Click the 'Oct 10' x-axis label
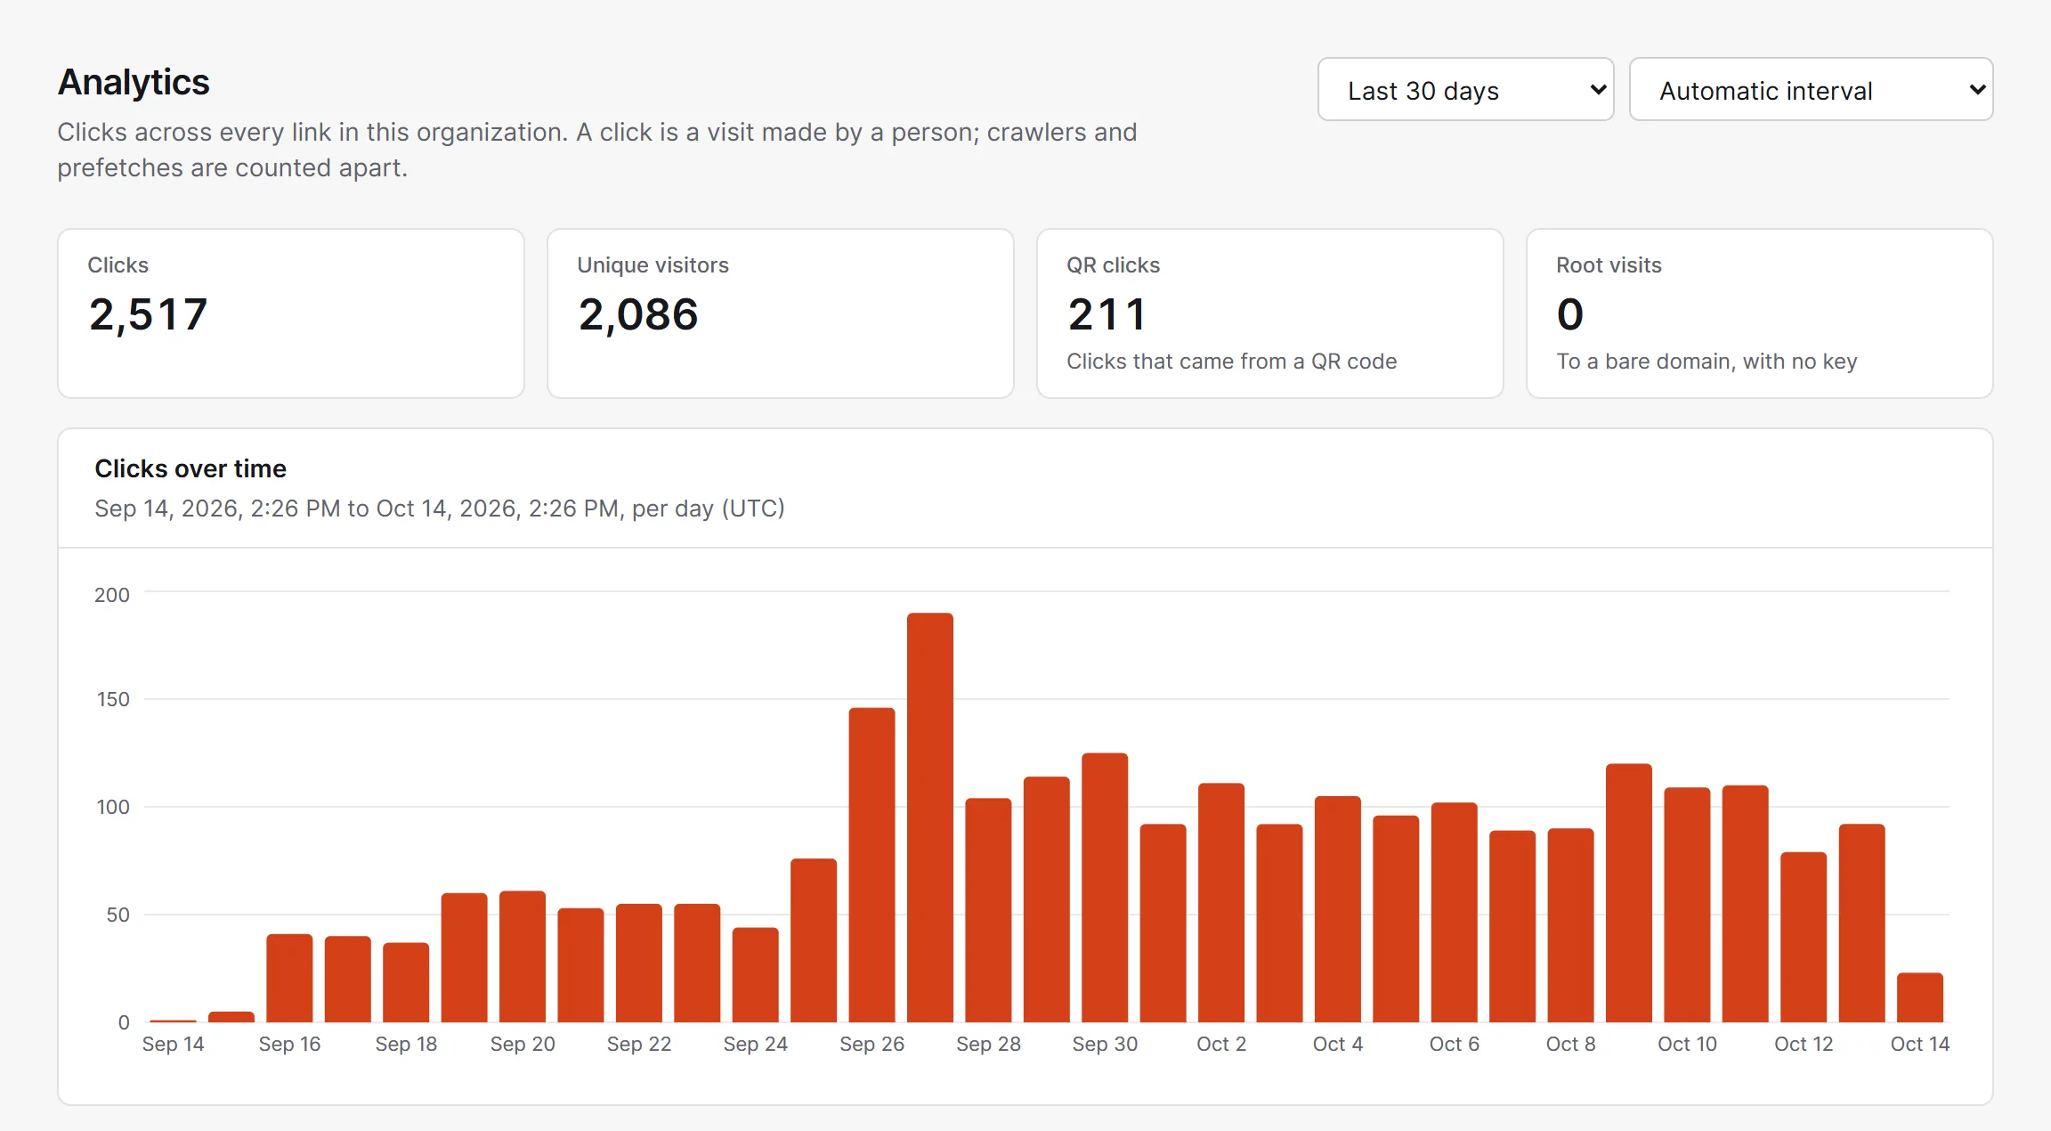The height and width of the screenshot is (1131, 2051). (1687, 1044)
